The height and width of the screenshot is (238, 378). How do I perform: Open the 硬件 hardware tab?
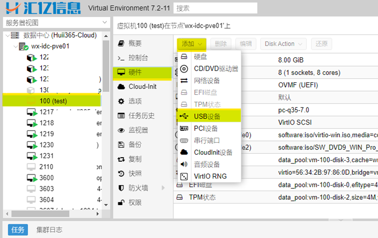135,72
